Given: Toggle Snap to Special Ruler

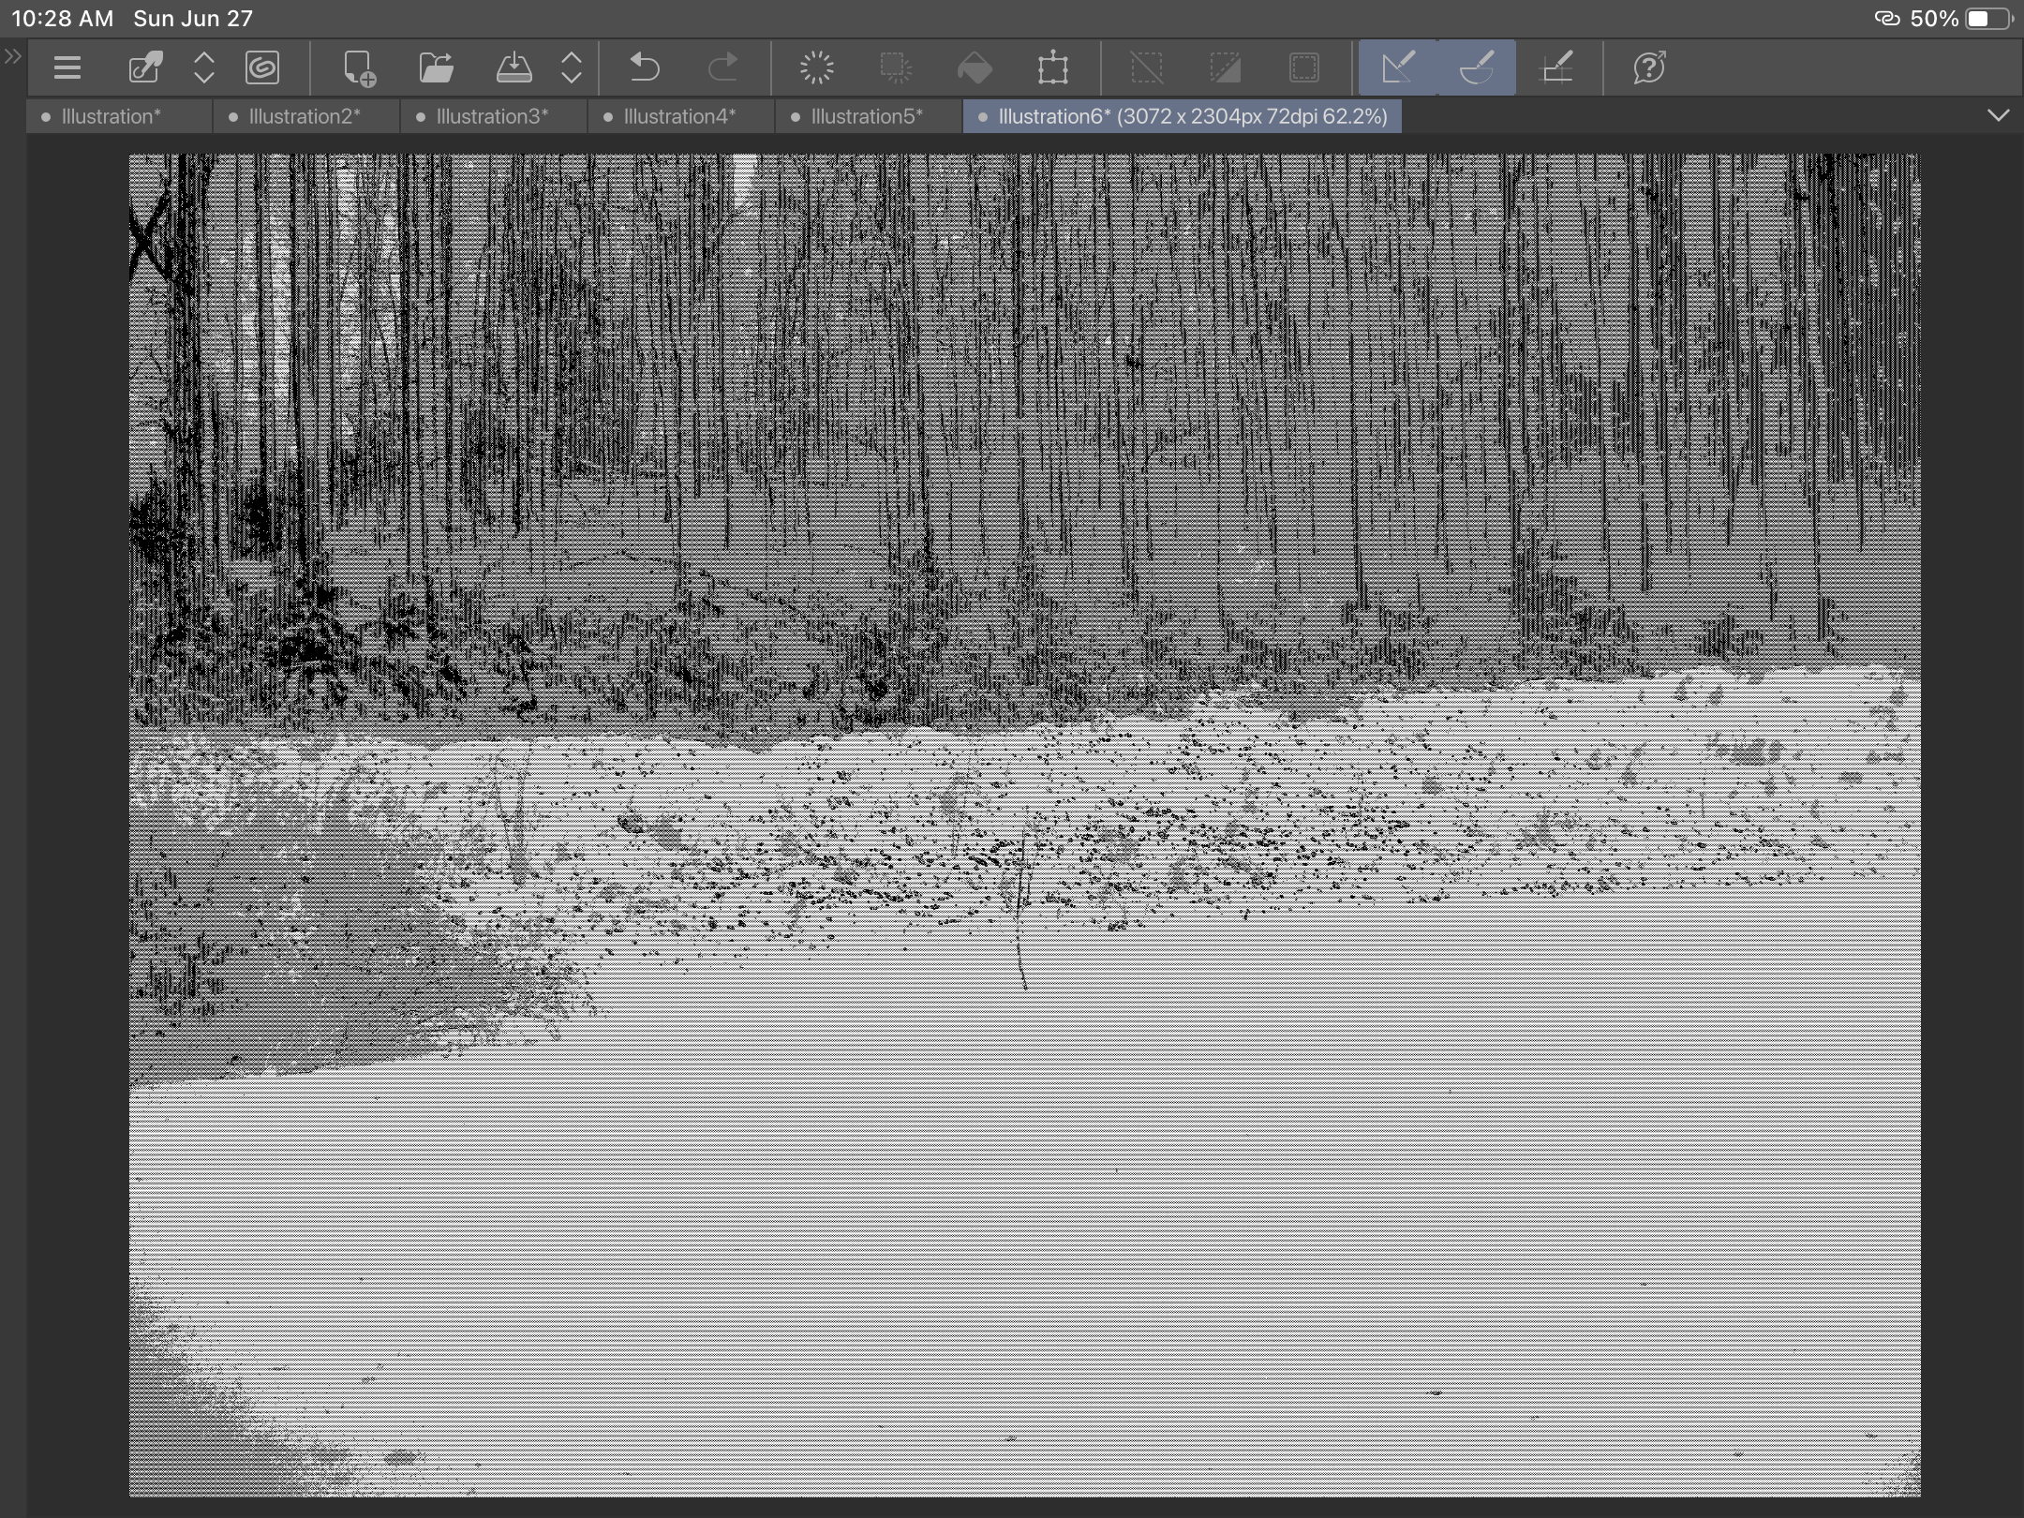Looking at the screenshot, I should point(1477,67).
